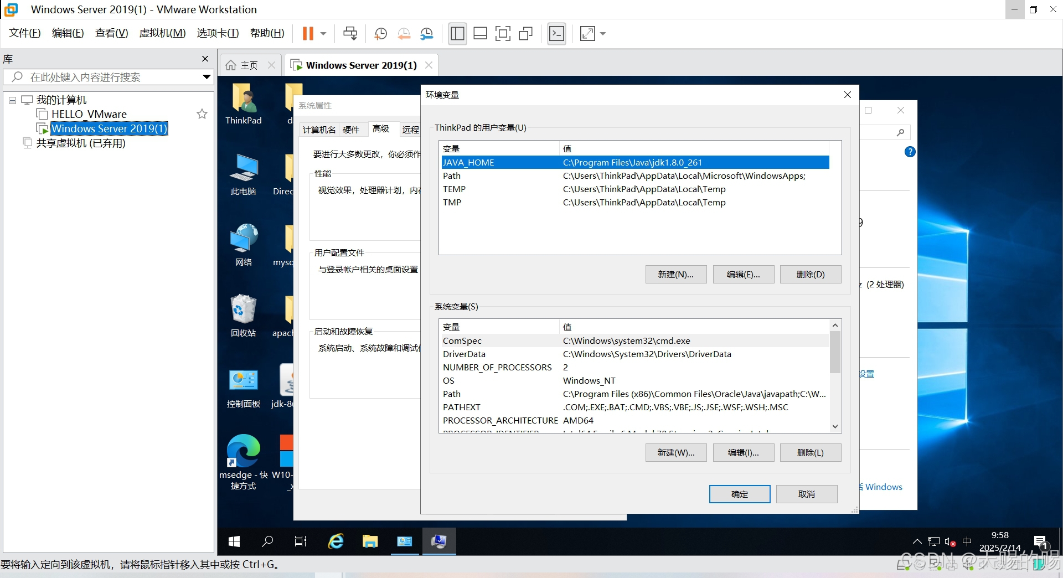Open the 帮助(H) menu

pos(267,33)
